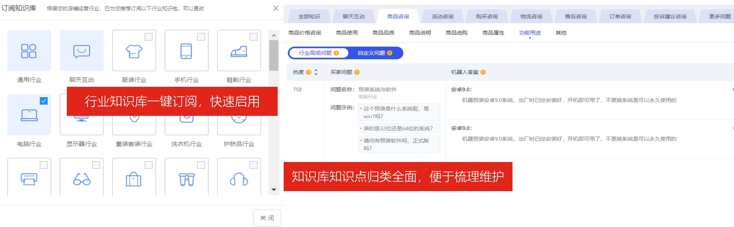Select the 商品选购 sub-category

[457, 33]
